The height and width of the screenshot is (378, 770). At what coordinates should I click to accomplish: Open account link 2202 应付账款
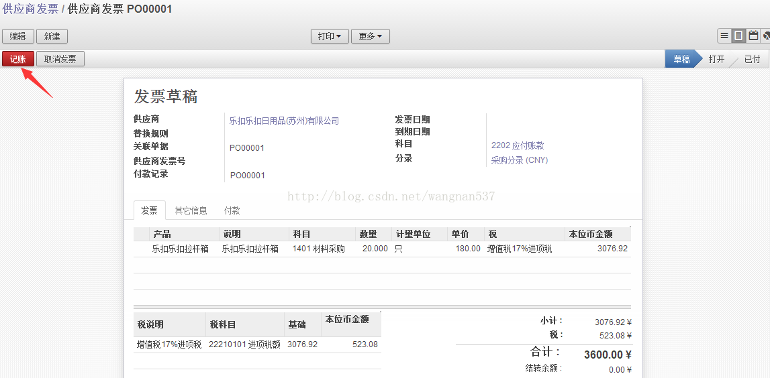tap(518, 145)
